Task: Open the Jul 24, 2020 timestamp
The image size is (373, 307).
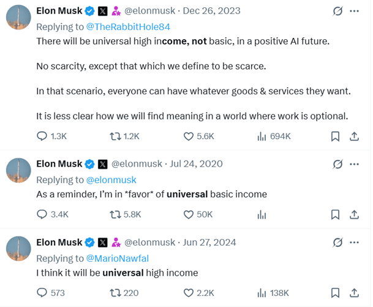Action: [196, 164]
